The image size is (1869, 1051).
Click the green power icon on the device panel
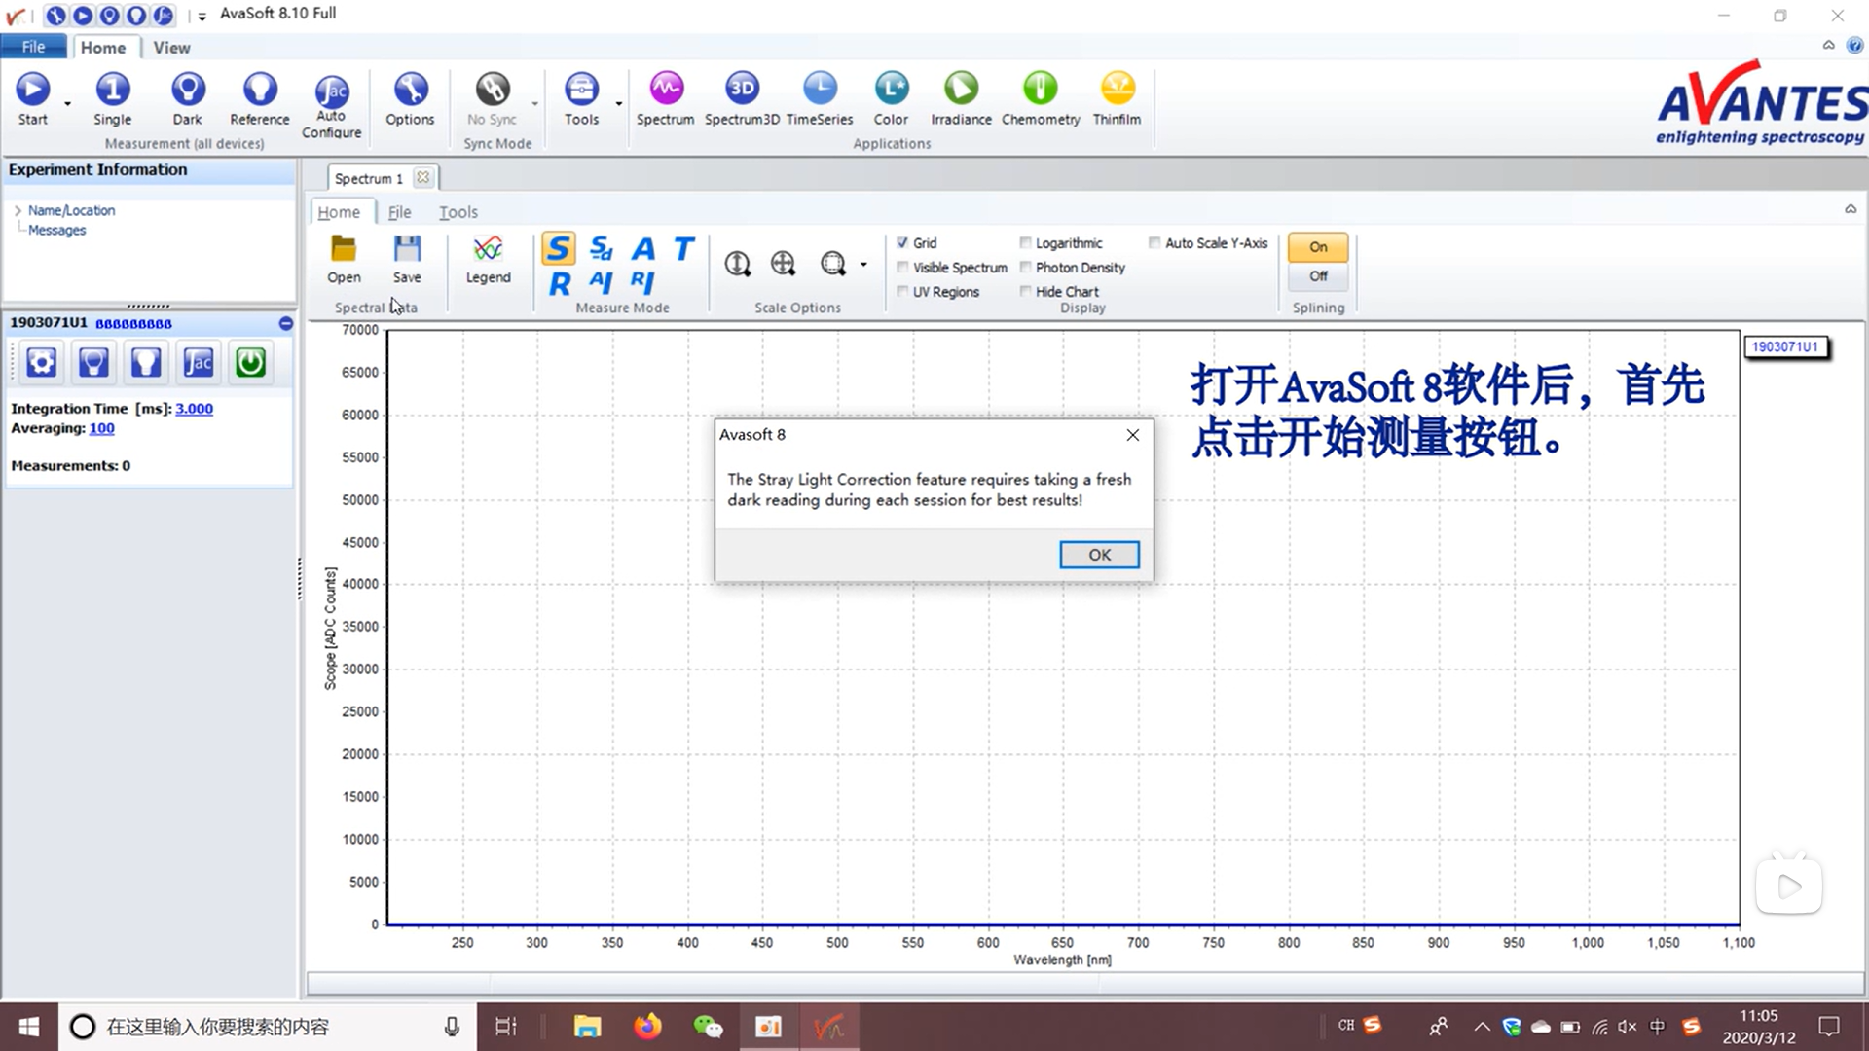[250, 362]
